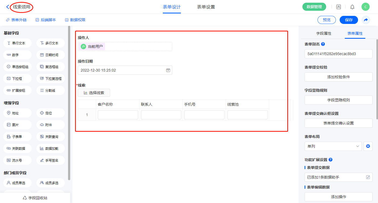
Task: Click the calendar icon in 操作日期 field
Action: coord(168,70)
